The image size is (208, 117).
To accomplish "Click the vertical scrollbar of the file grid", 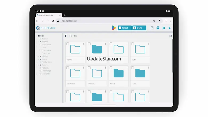I will pyautogui.click(x=173, y=56).
